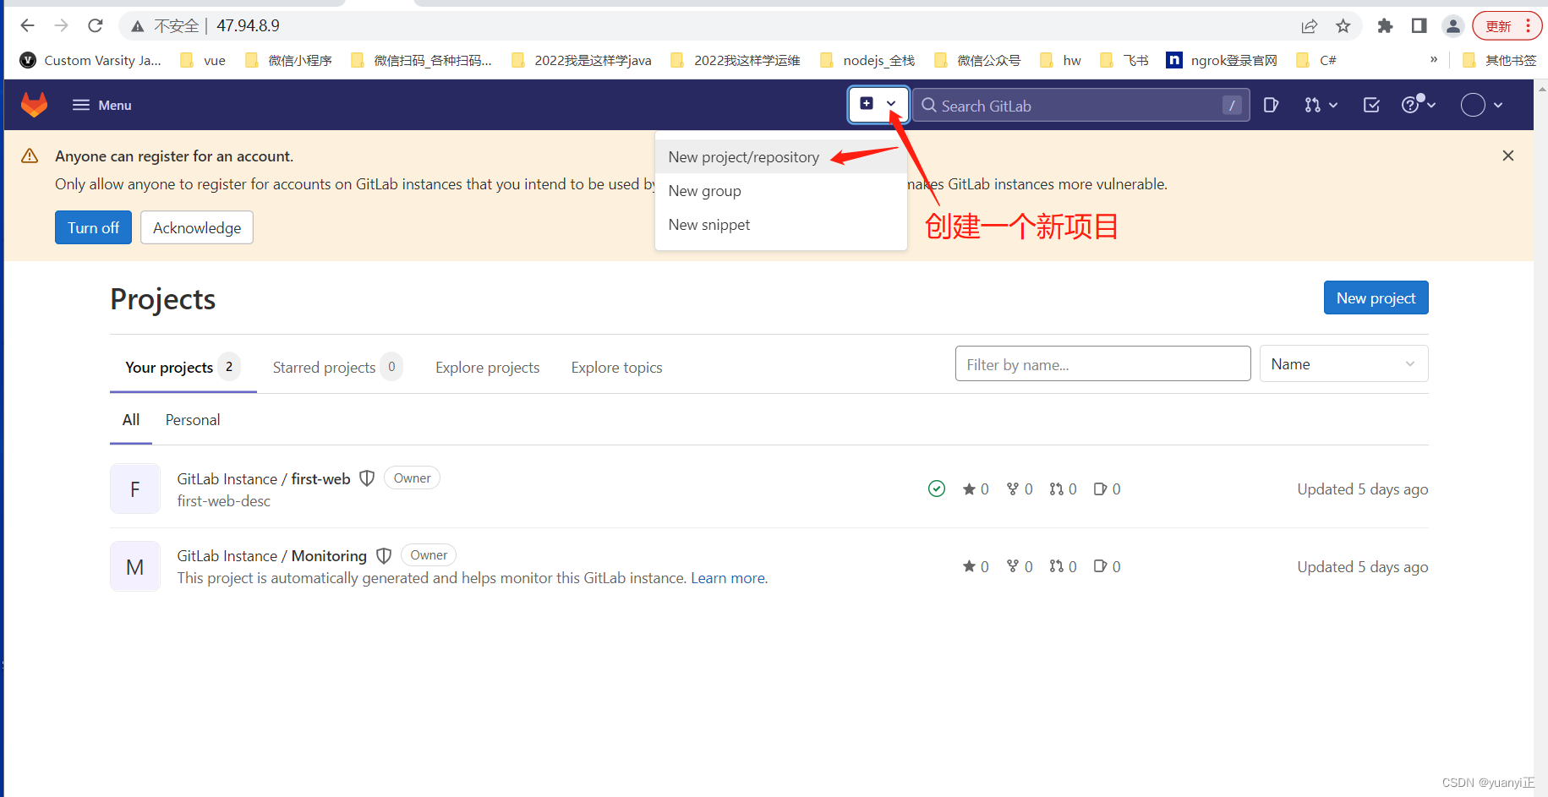Screen dimensions: 1548x797
Task: Click the address bar URL 47.94.8.9
Action: [248, 25]
